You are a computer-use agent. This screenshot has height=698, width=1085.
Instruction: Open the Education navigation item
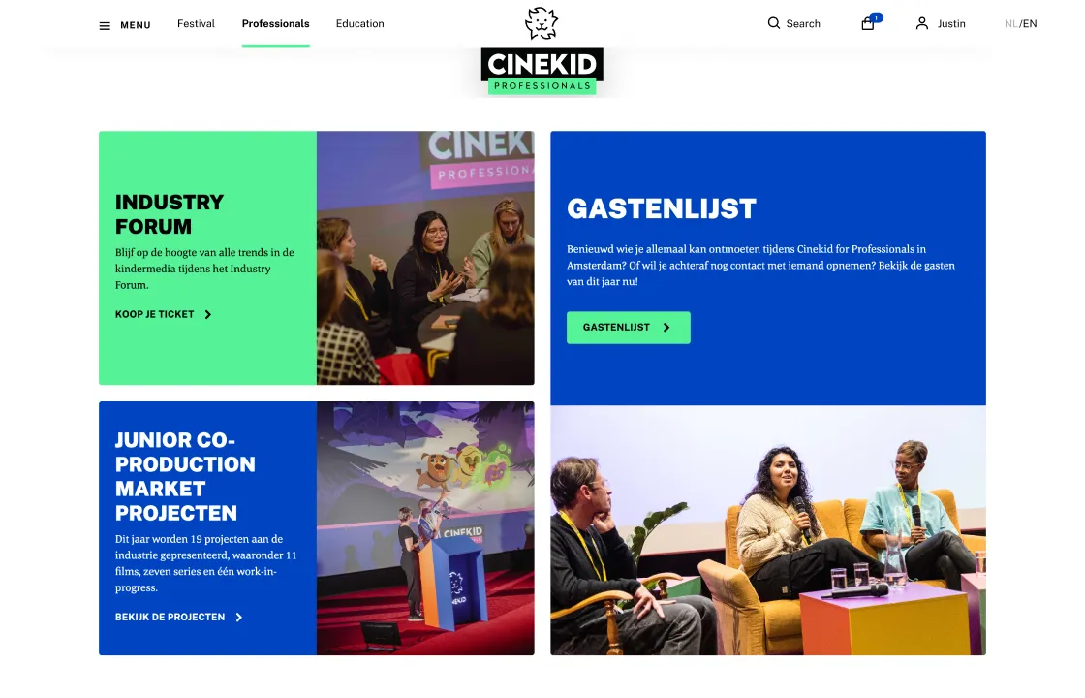pos(359,23)
